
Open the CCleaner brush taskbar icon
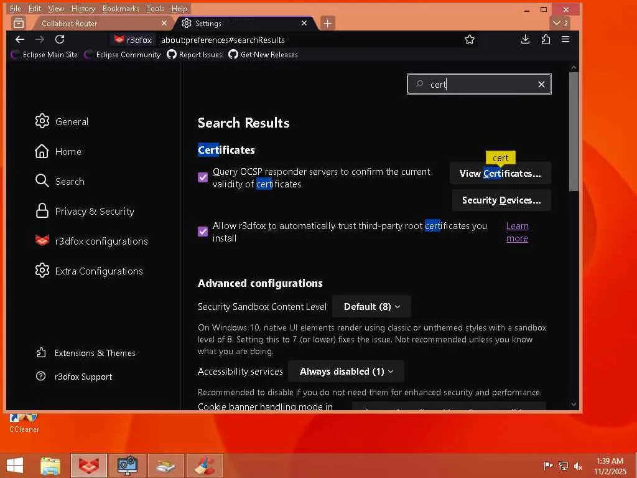(205, 466)
